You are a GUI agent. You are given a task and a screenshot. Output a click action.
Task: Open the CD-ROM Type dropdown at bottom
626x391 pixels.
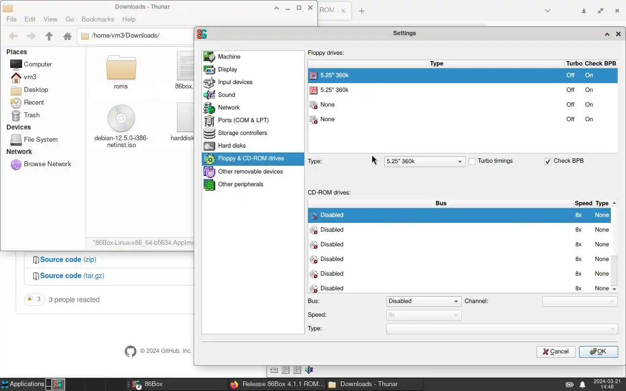[x=502, y=329]
